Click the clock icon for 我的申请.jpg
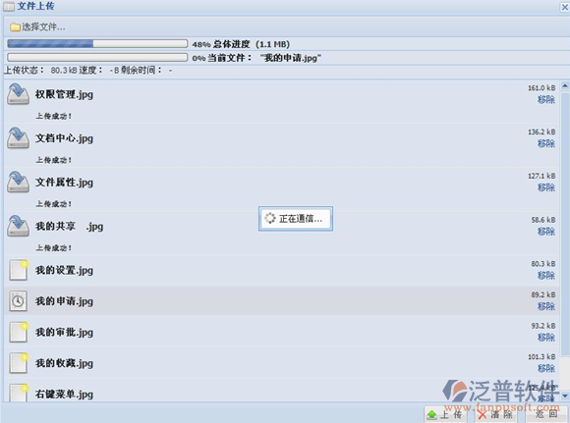 [x=18, y=301]
